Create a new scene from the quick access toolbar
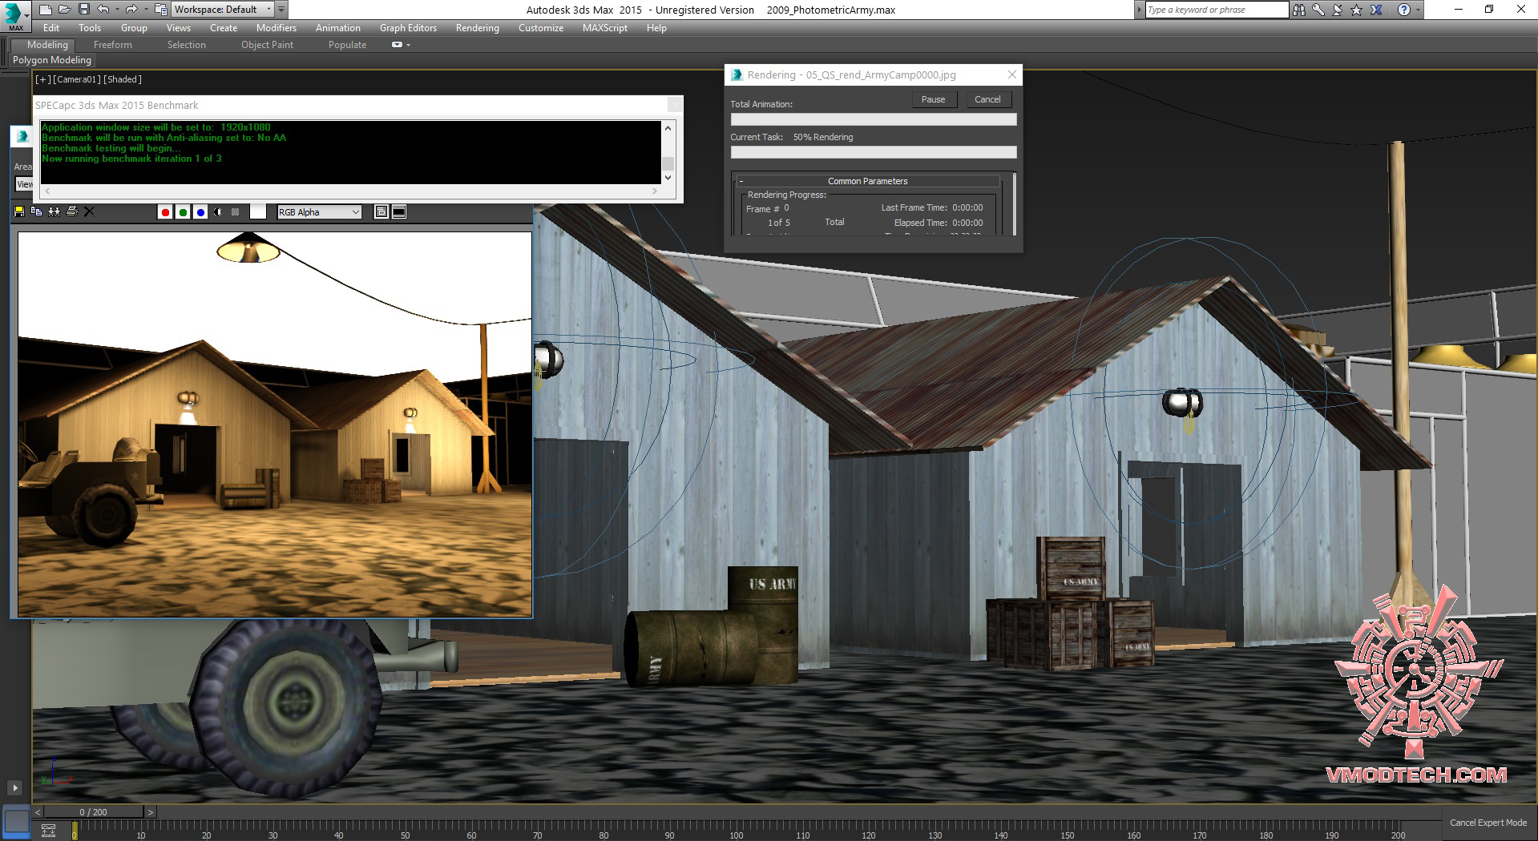Screen dimensions: 1538x841 (x=45, y=10)
